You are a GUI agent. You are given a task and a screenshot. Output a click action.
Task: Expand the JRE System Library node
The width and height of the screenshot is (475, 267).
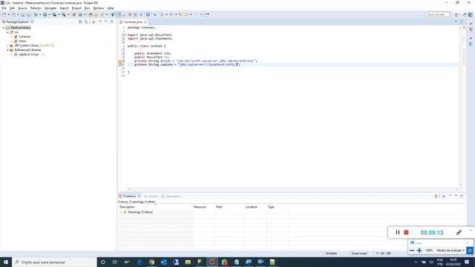(x=7, y=45)
